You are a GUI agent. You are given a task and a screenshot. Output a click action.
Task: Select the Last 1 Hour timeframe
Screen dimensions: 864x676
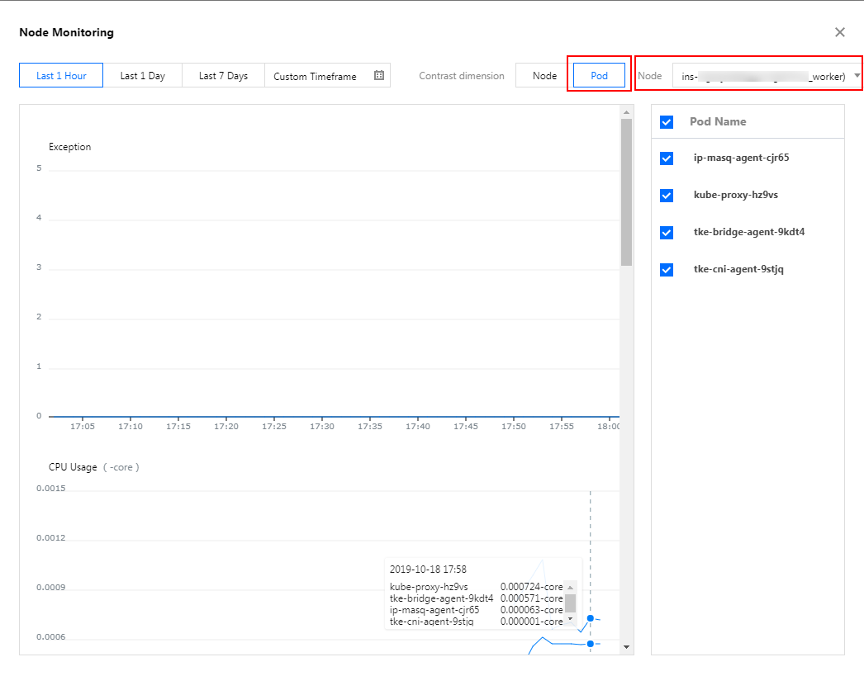pyautogui.click(x=61, y=75)
